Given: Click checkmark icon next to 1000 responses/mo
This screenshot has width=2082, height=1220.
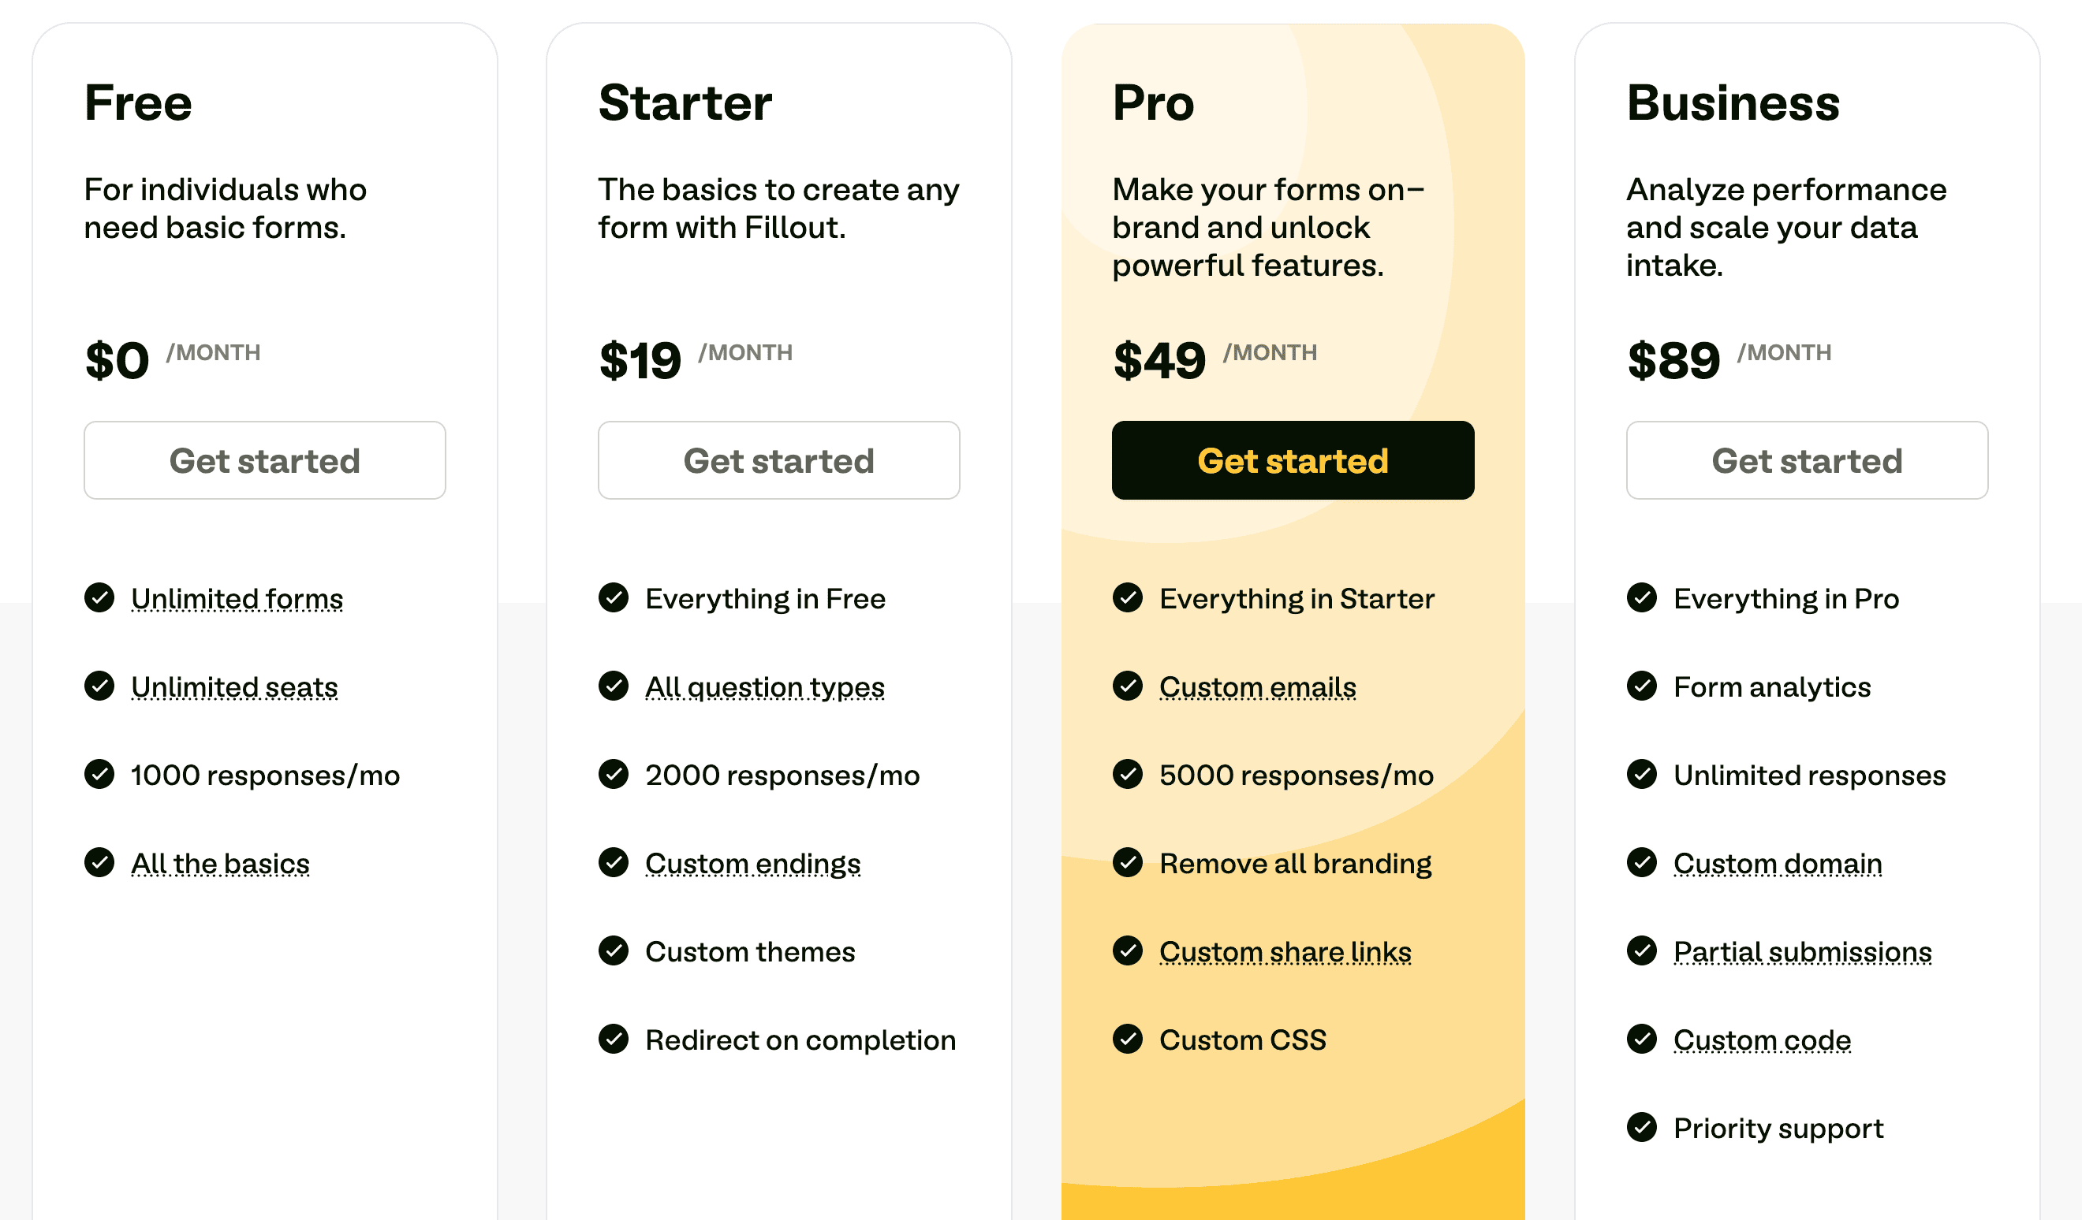Looking at the screenshot, I should pyautogui.click(x=99, y=774).
